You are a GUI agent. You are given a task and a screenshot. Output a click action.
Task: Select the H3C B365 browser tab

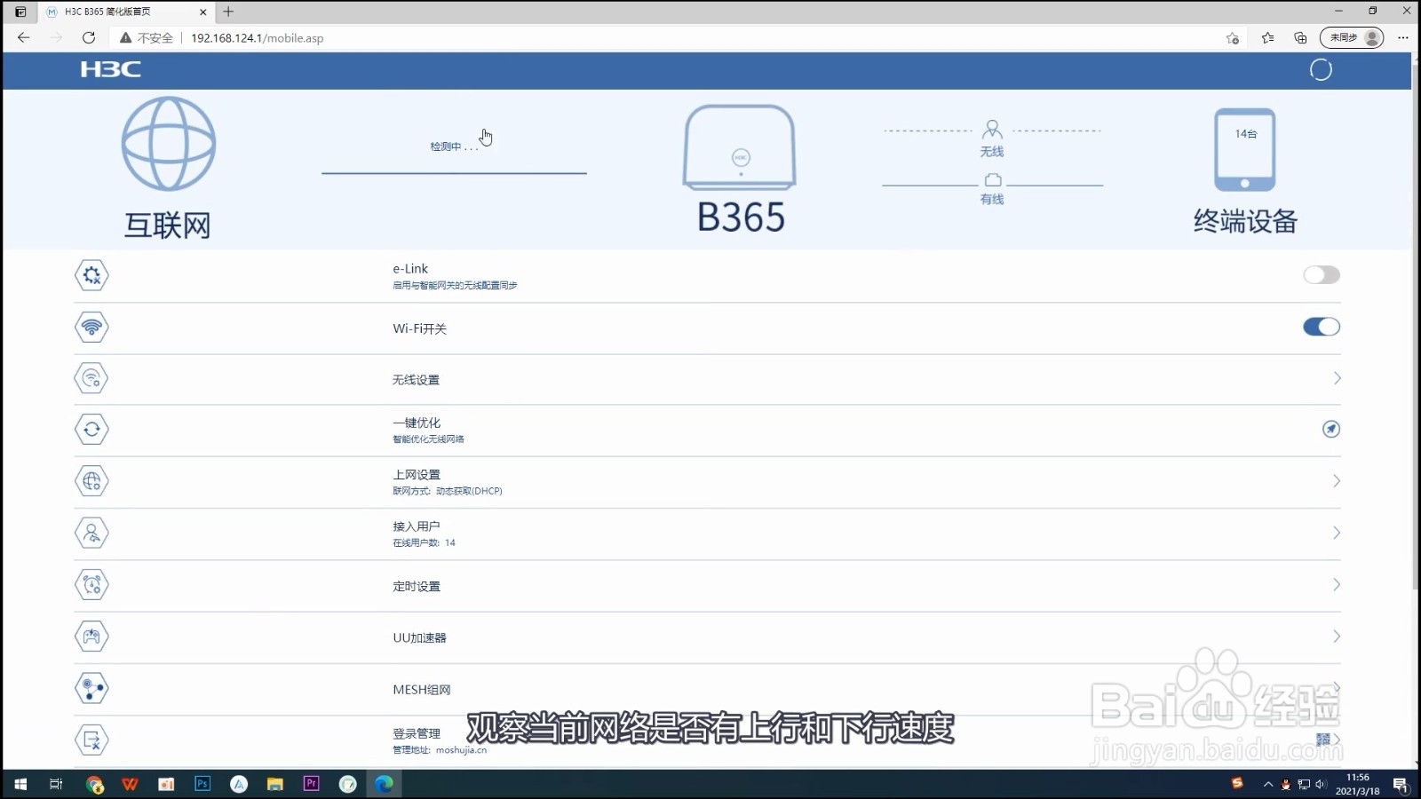tap(124, 12)
